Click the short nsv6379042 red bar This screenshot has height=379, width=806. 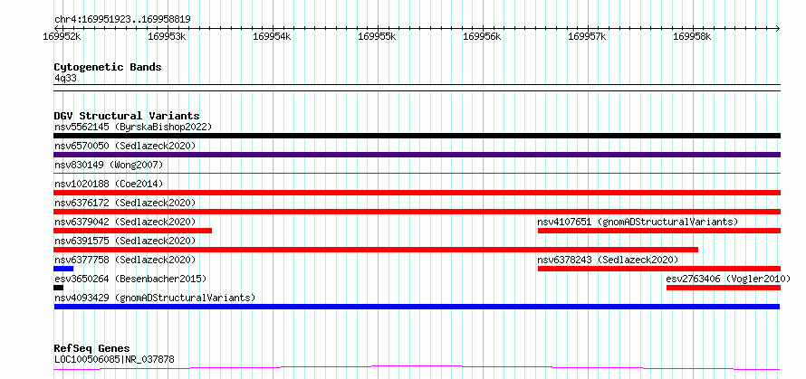pos(132,231)
